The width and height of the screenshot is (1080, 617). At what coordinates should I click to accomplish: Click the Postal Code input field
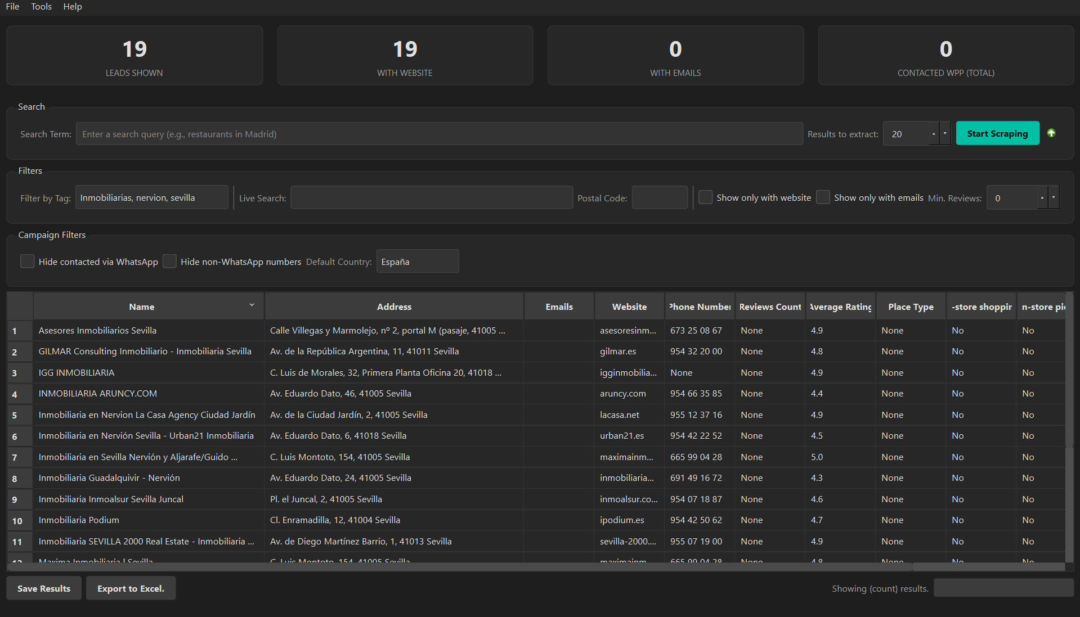coord(660,197)
